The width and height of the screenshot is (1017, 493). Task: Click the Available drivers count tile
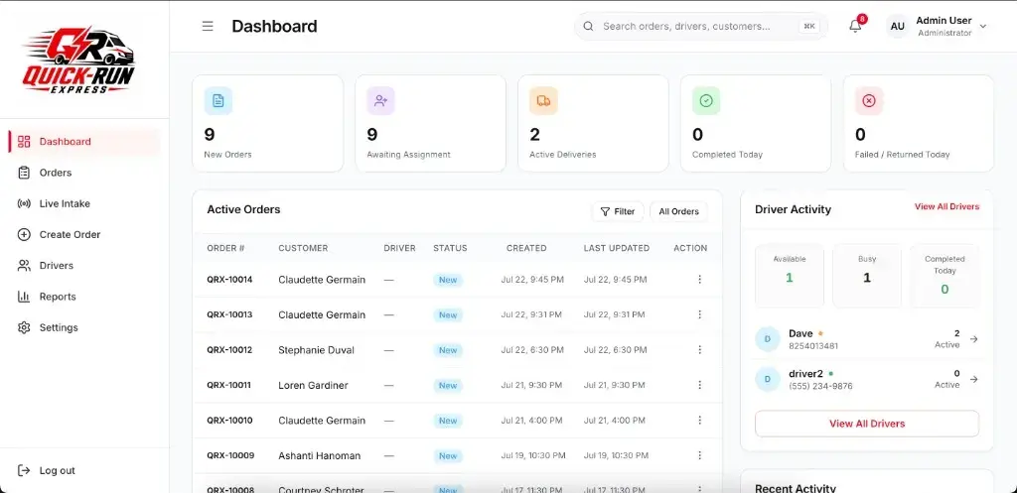click(789, 276)
